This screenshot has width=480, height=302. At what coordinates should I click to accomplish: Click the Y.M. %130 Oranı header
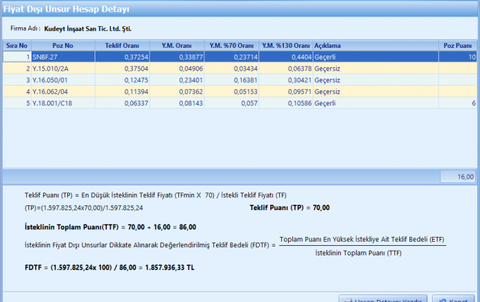click(285, 45)
